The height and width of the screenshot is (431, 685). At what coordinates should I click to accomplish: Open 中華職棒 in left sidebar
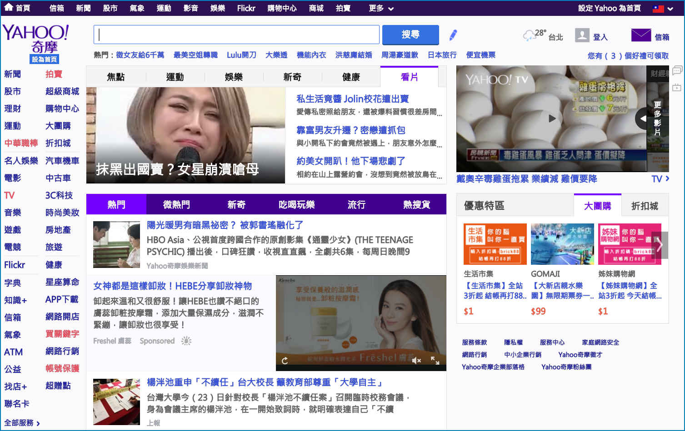click(21, 143)
